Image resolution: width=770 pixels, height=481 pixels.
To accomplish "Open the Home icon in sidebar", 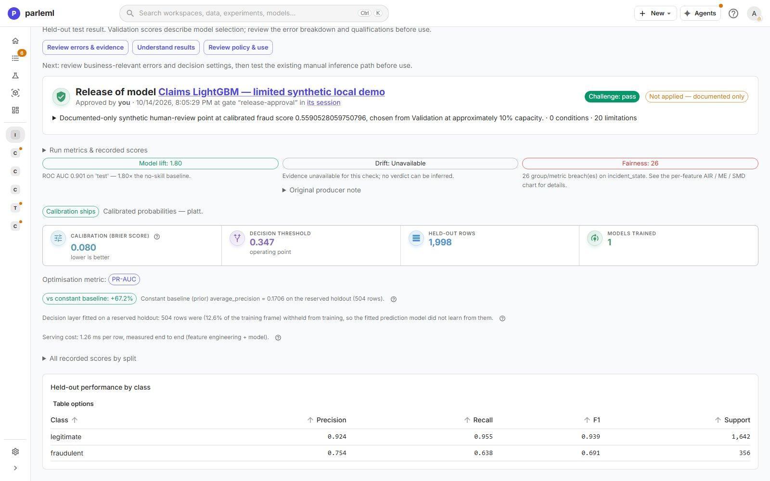I will click(15, 41).
